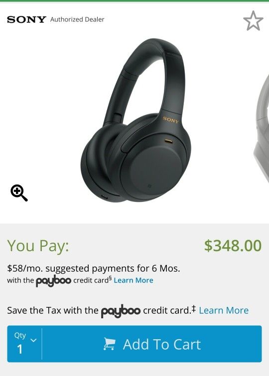269x376 pixels.
Task: Click the $58/mo. suggested payments text
Action: [94, 269]
